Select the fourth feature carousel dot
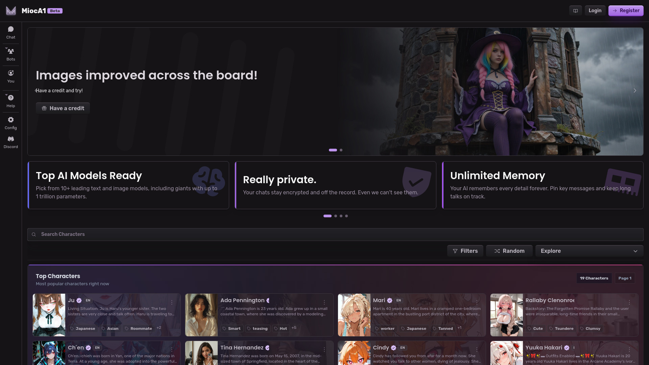The image size is (649, 365). click(346, 216)
